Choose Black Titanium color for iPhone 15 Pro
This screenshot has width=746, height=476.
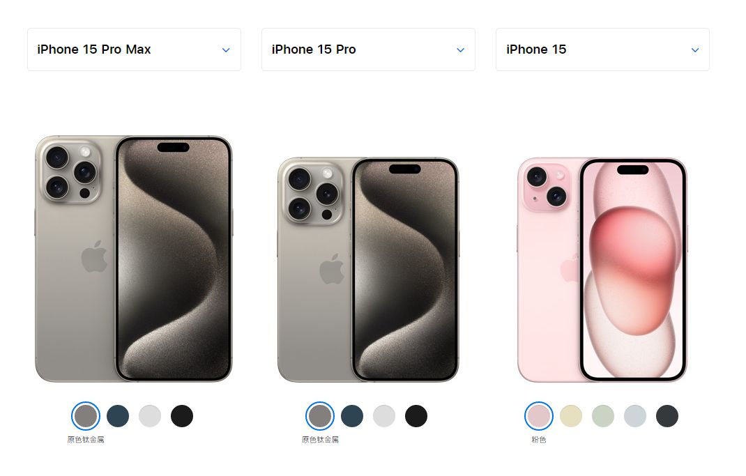pyautogui.click(x=416, y=416)
